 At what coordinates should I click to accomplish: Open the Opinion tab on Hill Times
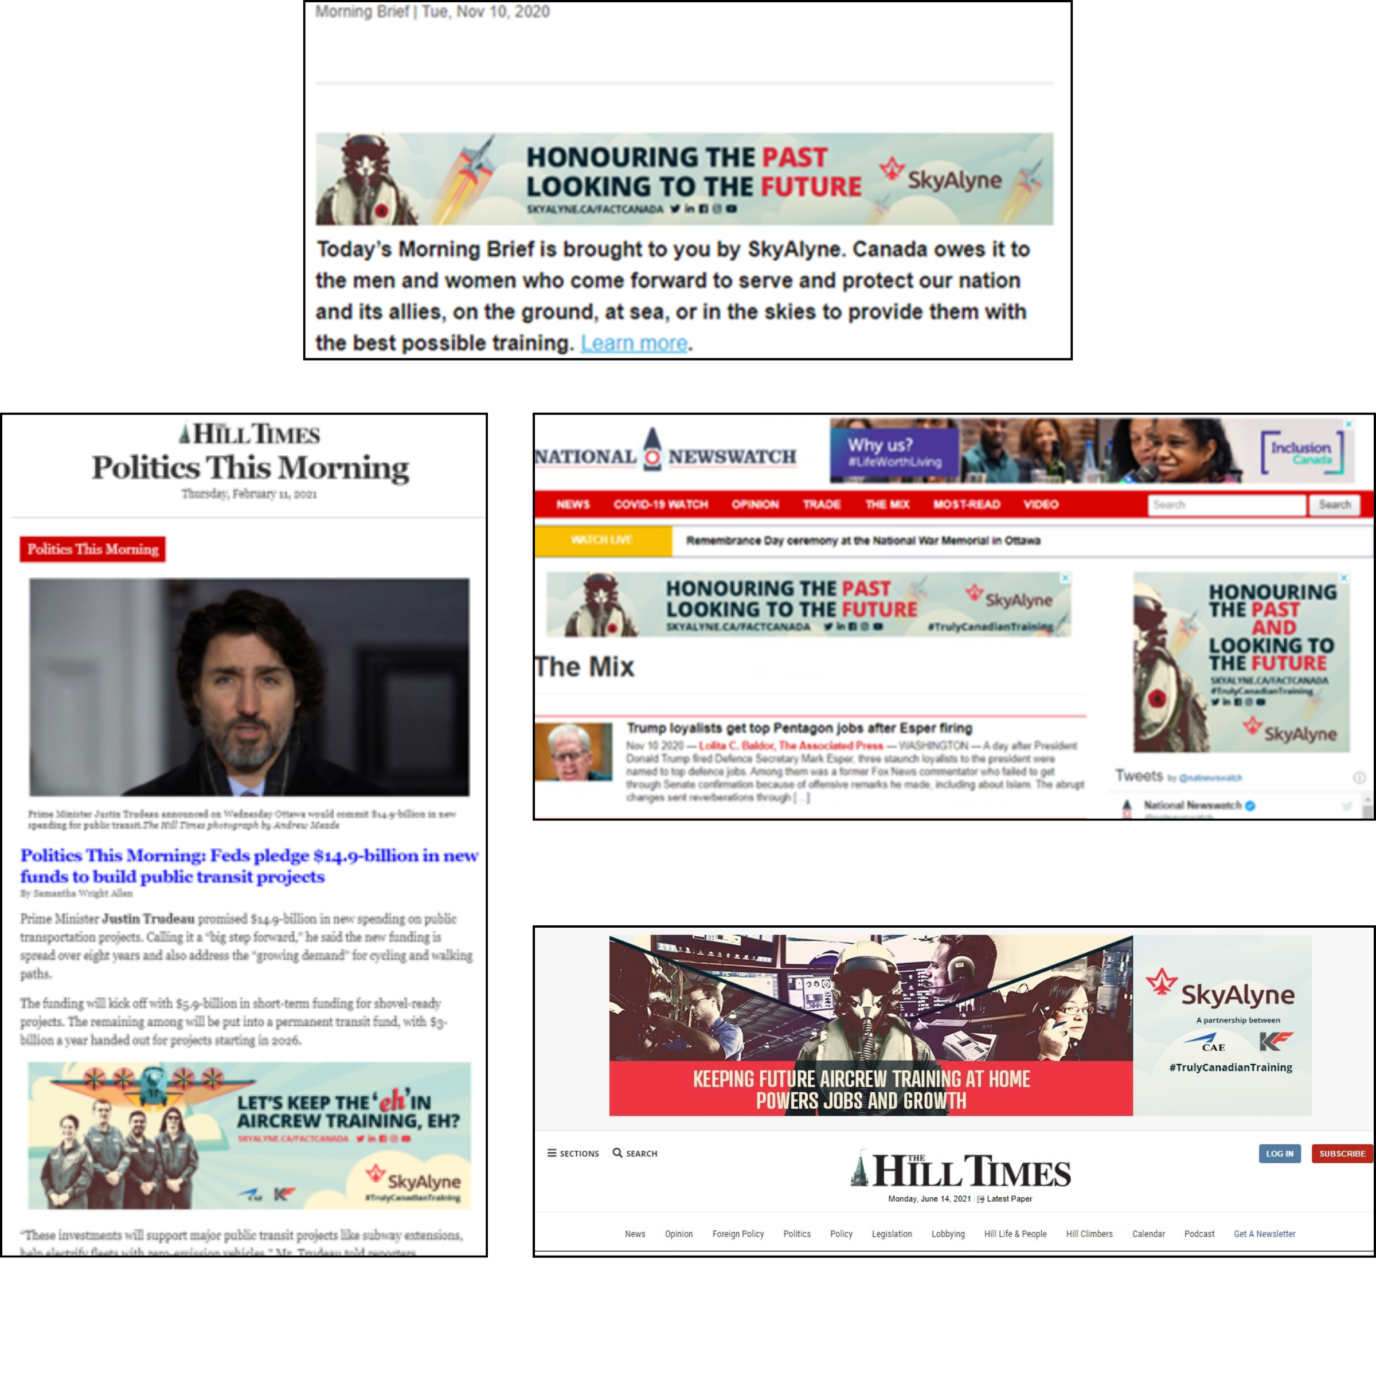click(x=679, y=1234)
